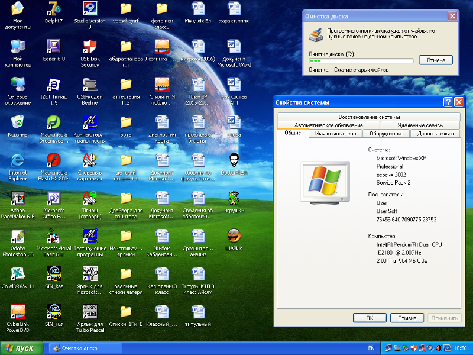The width and height of the screenshot is (473, 355).
Task: Cancel the disk cleanup with Отмена
Action: point(436,60)
